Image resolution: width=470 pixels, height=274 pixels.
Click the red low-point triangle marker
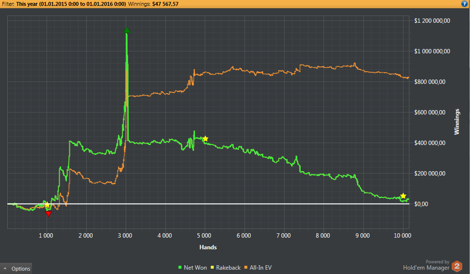(x=48, y=213)
